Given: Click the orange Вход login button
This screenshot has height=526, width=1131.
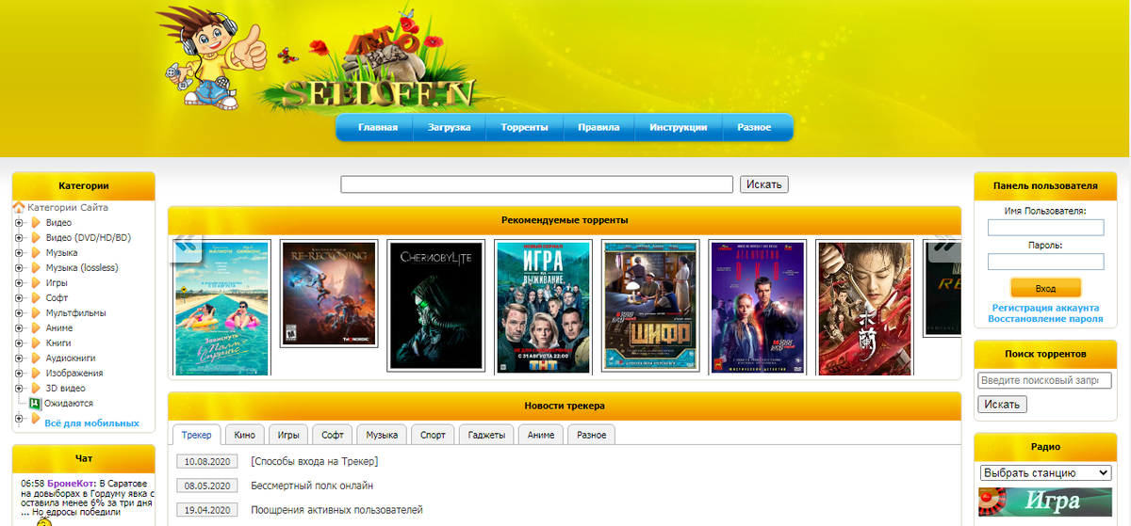Looking at the screenshot, I should click(x=1045, y=288).
